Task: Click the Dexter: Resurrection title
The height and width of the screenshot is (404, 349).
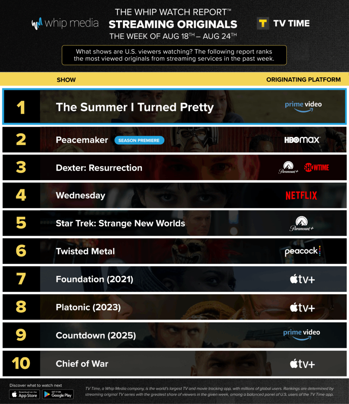Action: point(99,168)
